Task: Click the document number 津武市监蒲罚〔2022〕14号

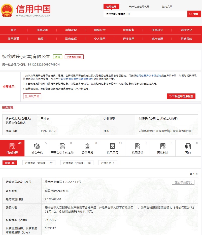Action: [x=63, y=182]
